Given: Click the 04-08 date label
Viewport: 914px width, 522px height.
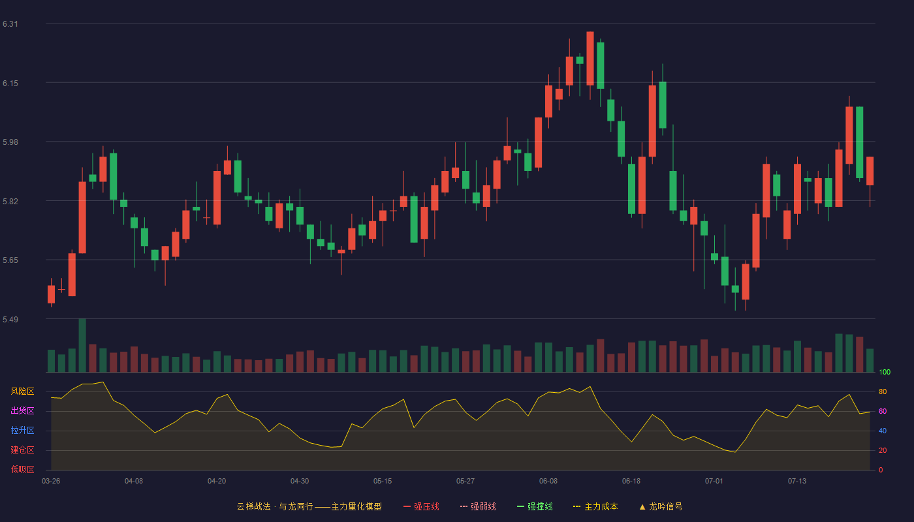Looking at the screenshot, I should [x=134, y=481].
